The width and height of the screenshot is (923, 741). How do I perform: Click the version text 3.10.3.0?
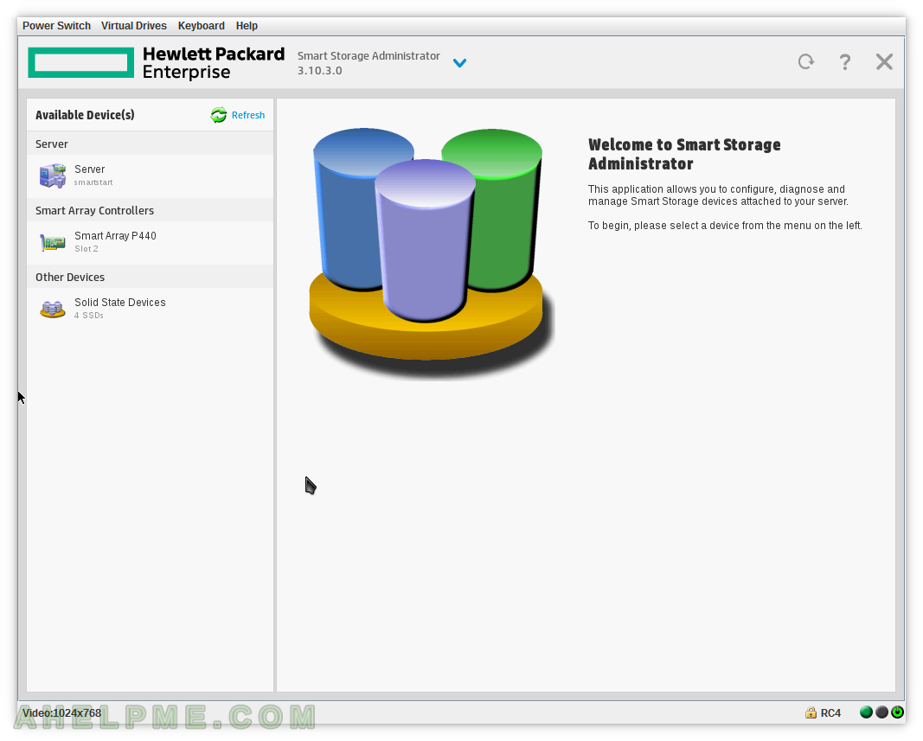click(320, 71)
